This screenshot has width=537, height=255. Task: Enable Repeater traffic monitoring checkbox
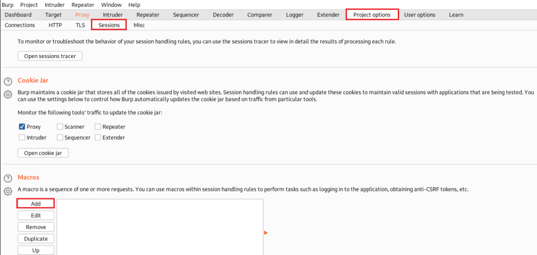(x=98, y=127)
